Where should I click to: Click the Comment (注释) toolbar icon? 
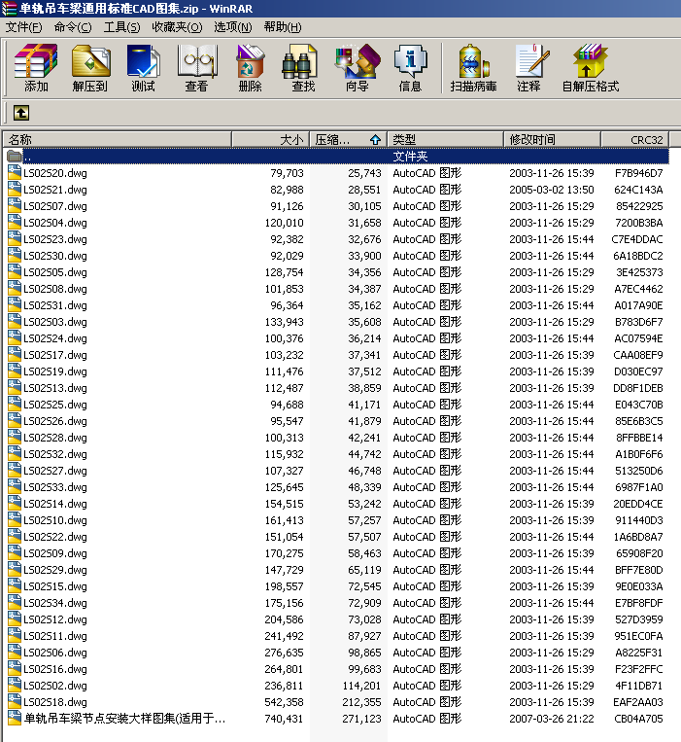[x=528, y=68]
